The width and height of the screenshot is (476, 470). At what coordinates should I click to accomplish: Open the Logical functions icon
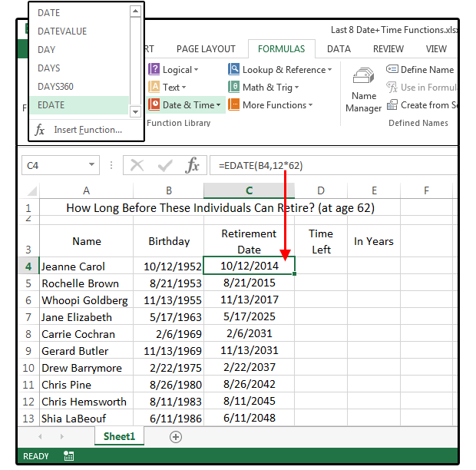[154, 69]
